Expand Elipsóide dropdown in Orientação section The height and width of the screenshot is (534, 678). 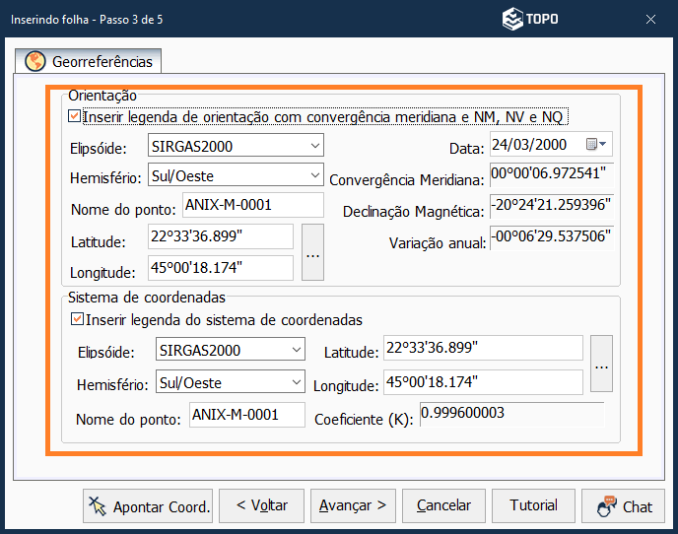[314, 146]
